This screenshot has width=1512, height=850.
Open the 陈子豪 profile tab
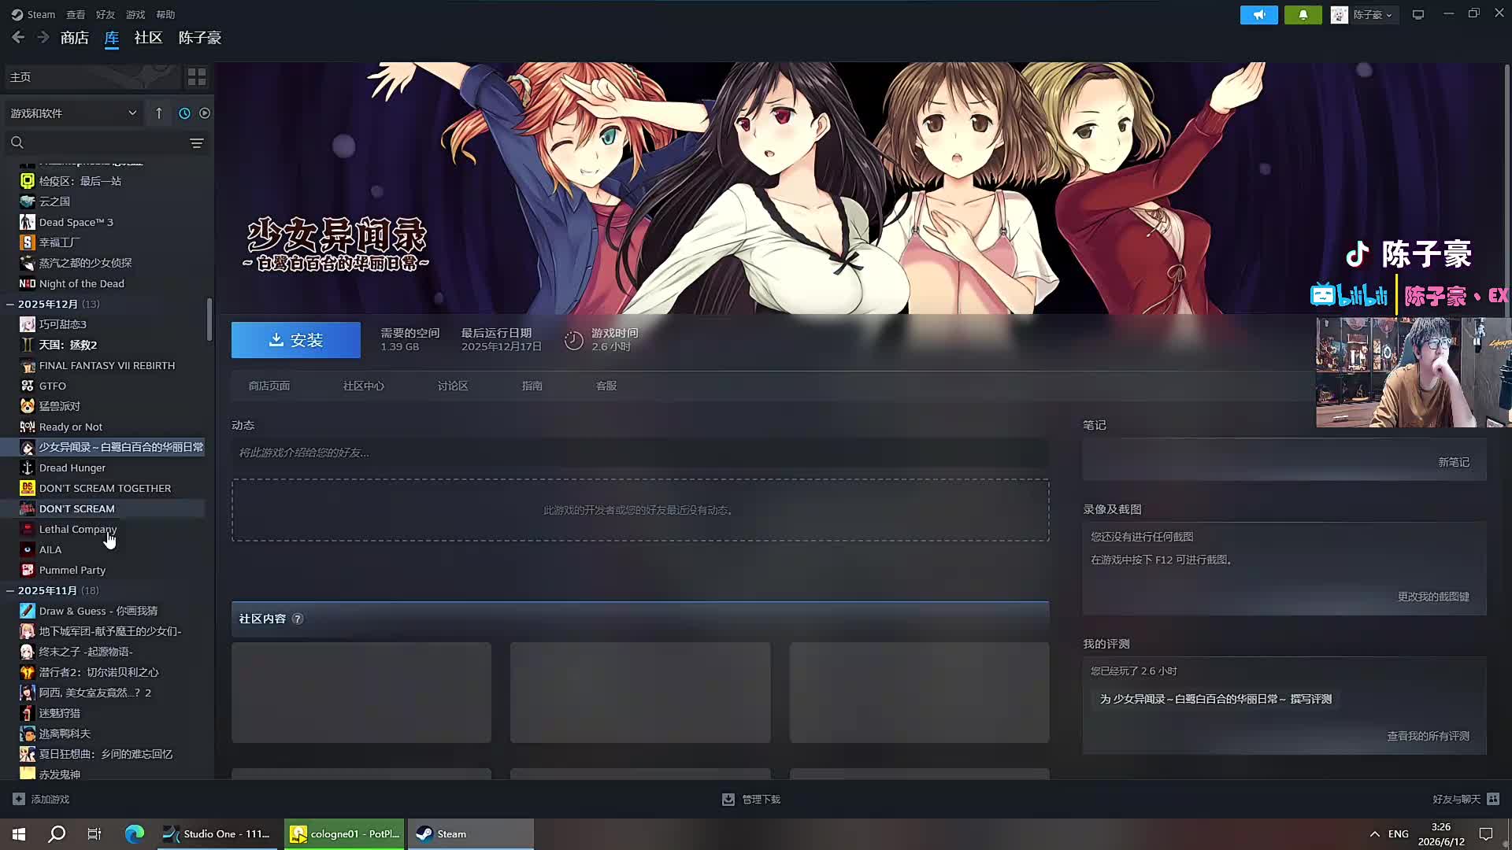[200, 38]
